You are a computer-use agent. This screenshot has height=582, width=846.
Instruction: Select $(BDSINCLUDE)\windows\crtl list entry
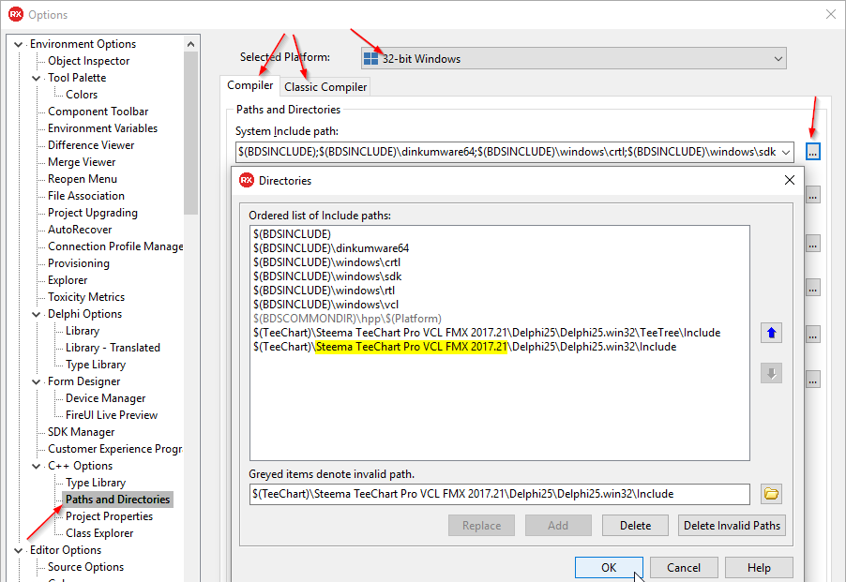point(326,262)
